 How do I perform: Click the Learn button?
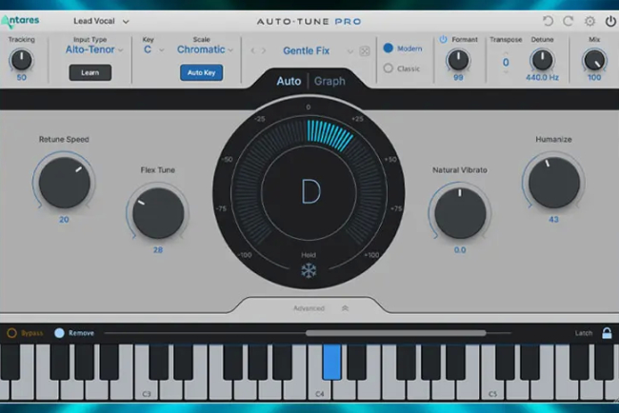[x=90, y=72]
